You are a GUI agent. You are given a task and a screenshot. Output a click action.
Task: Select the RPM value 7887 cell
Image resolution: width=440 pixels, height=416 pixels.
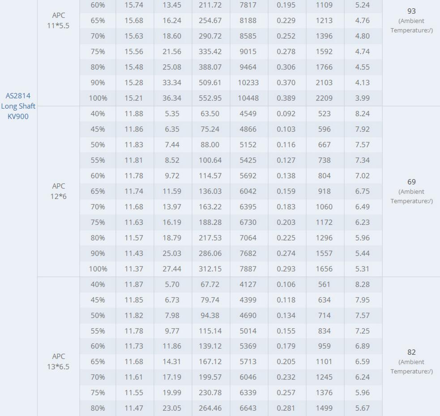[248, 269]
